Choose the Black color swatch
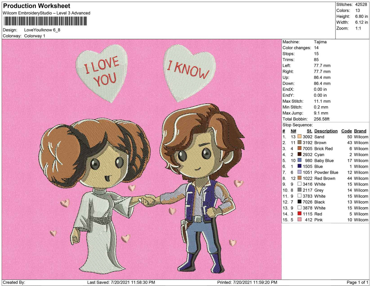Viewport: 371px width, 286px height. [x=299, y=202]
